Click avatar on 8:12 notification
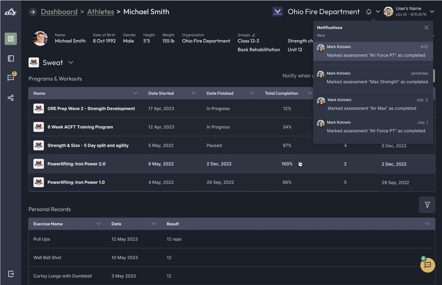This screenshot has width=442, height=285. point(321,48)
